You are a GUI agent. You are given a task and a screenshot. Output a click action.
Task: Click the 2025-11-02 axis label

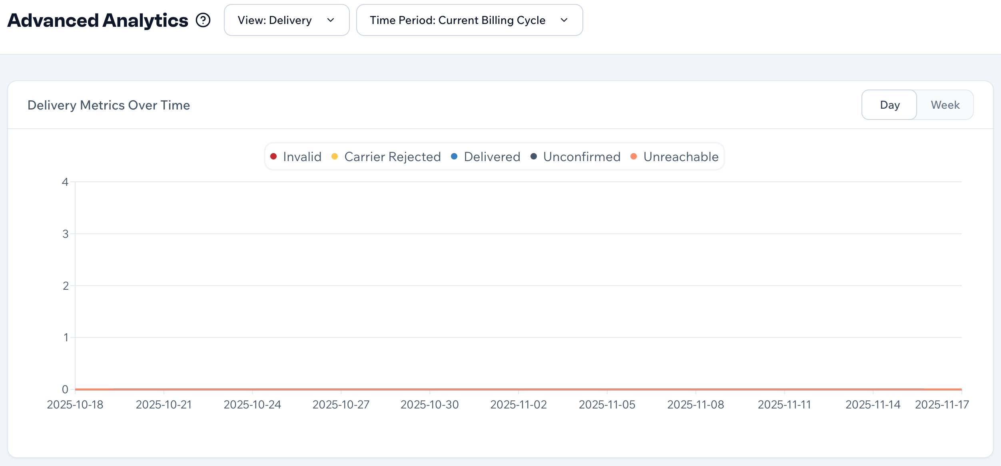(518, 404)
